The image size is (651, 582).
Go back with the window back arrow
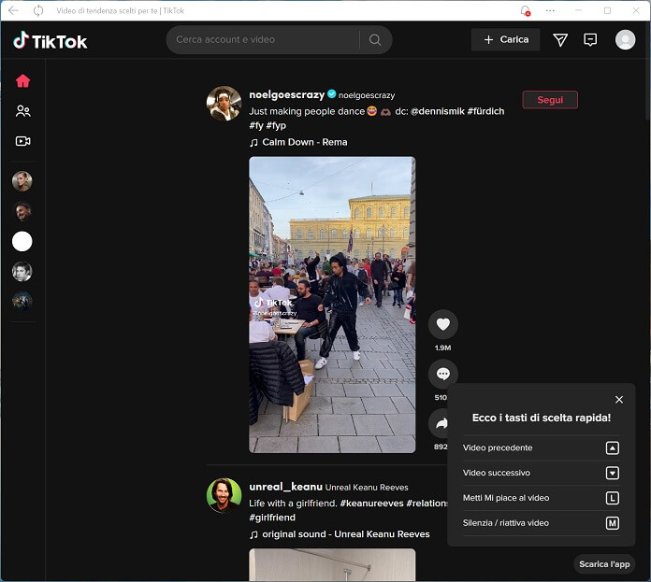[x=14, y=11]
